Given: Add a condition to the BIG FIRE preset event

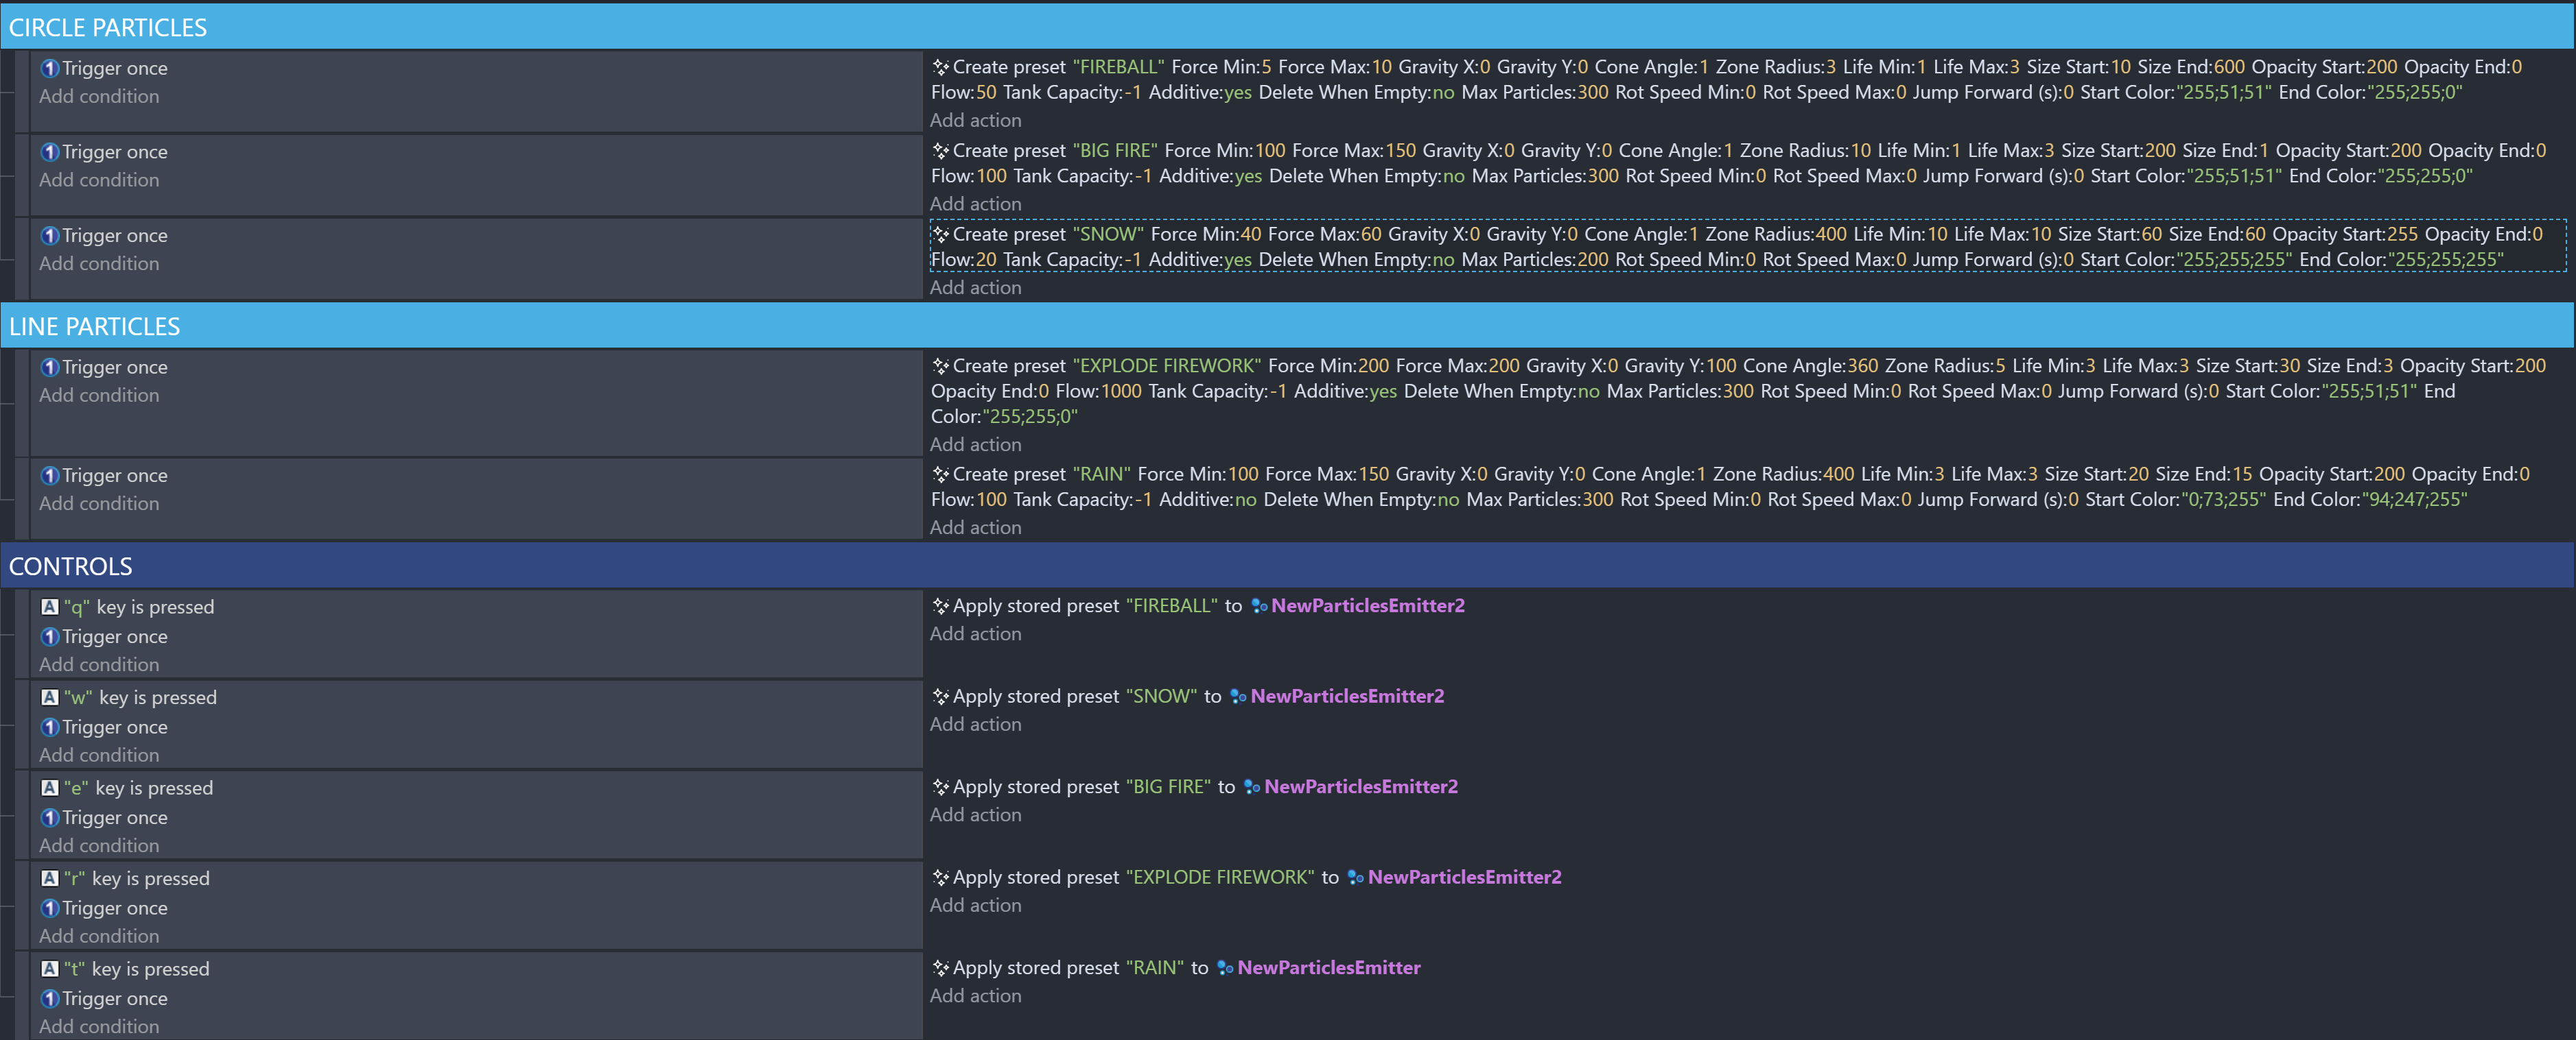Looking at the screenshot, I should point(99,181).
